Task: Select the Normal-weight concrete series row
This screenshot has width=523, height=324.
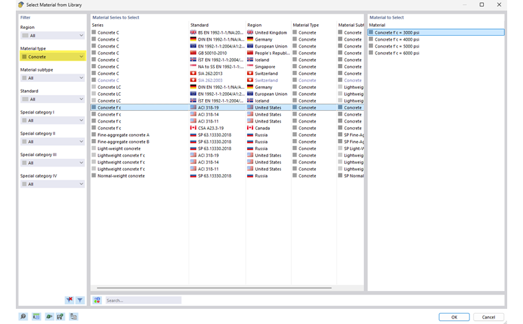Action: pyautogui.click(x=227, y=175)
